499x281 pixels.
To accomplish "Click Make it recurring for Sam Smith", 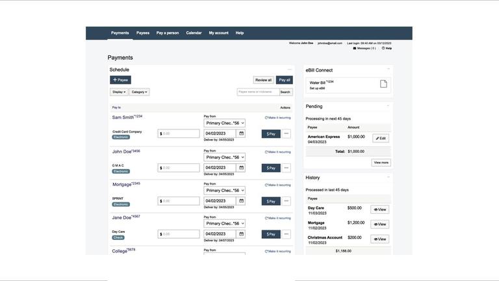I will (277, 118).
